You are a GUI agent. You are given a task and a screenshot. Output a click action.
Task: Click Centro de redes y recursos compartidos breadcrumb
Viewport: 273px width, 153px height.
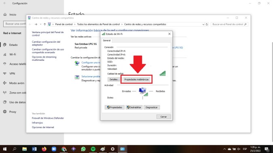(145, 25)
